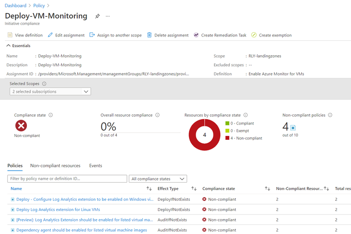Switch to the Policies tab
This screenshot has width=351, height=234.
coord(15,166)
